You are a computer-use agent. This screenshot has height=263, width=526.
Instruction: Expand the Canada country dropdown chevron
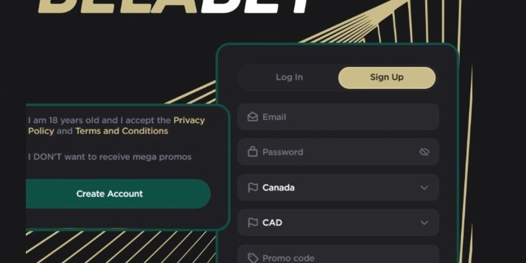[x=424, y=188]
